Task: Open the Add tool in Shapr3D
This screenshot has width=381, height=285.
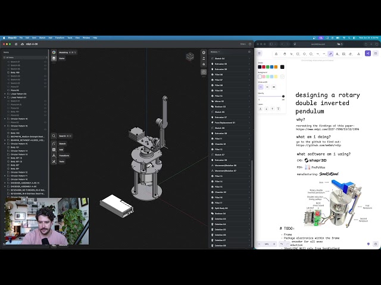Action: [54, 150]
